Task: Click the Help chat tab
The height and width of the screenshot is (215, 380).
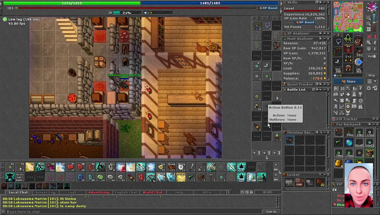Action: tap(179, 192)
